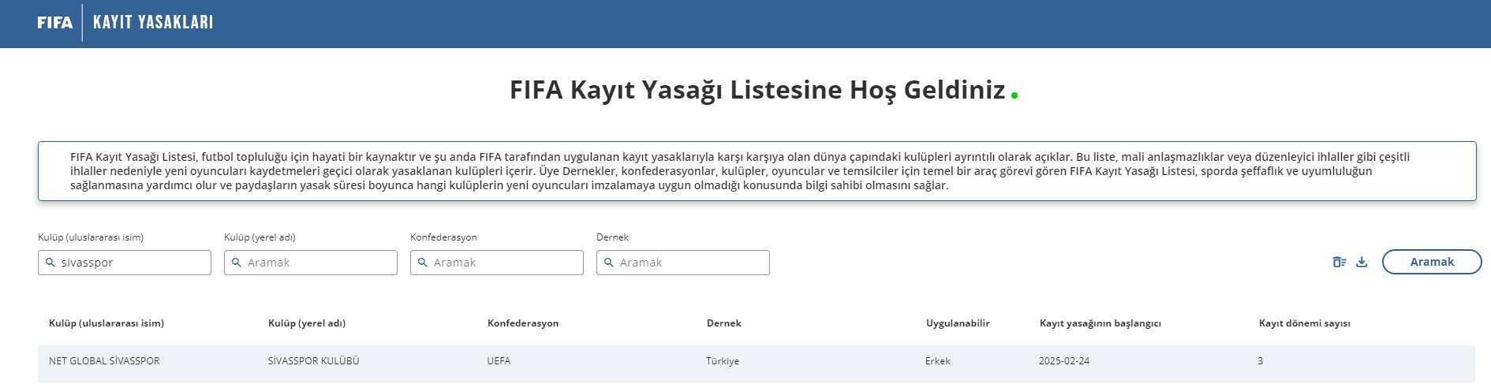The width and height of the screenshot is (1491, 388).
Task: Click magnifier icon in Konfederasyon search field
Action: [x=423, y=263]
